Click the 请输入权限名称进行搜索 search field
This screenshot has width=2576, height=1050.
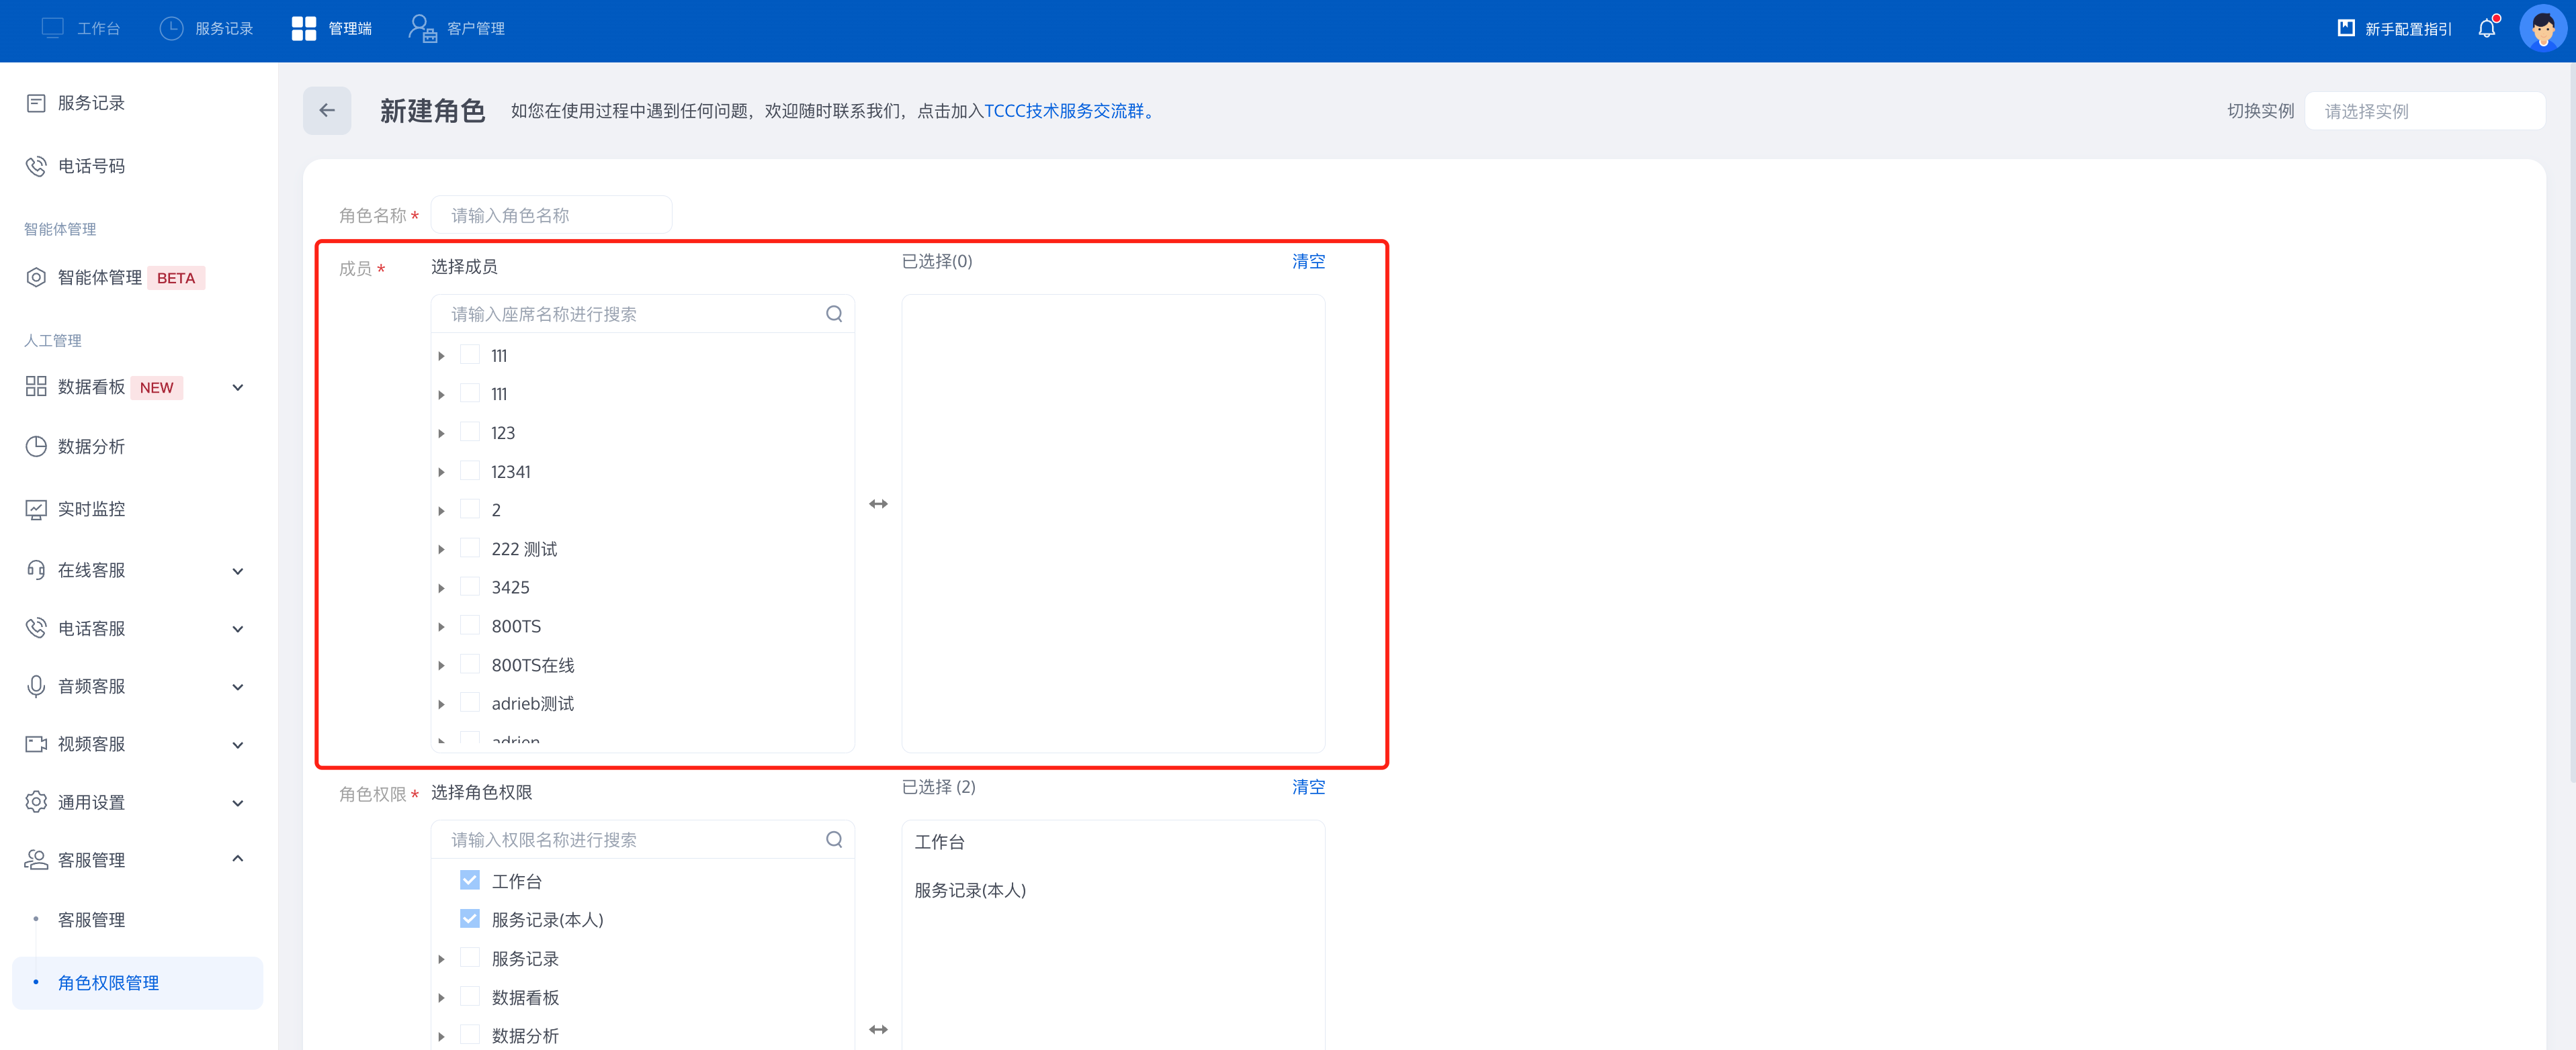pyautogui.click(x=642, y=839)
